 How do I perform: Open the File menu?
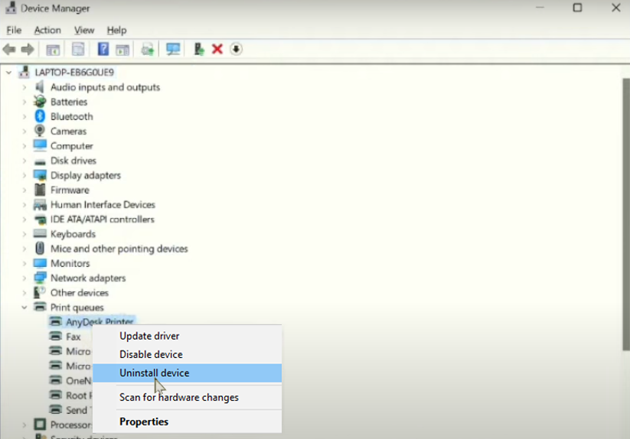pos(14,30)
